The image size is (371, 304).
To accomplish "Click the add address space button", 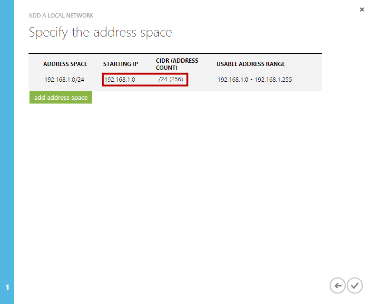I will click(x=61, y=97).
